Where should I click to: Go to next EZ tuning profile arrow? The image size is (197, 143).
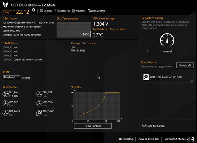[x=187, y=51]
